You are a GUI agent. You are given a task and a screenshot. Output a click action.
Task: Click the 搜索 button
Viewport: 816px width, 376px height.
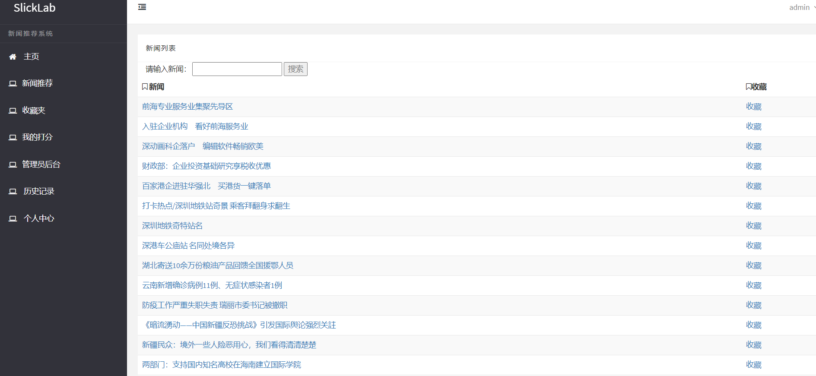295,69
